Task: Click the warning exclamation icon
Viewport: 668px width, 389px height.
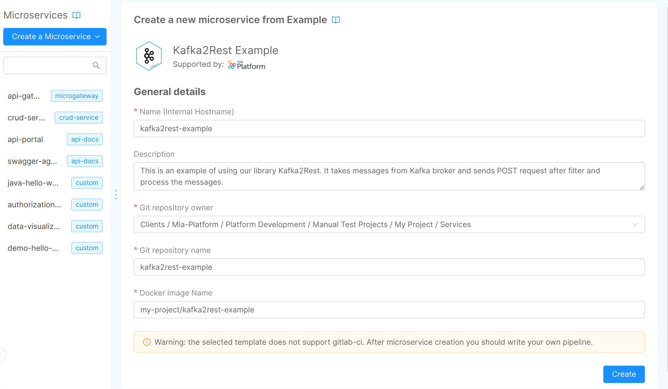Action: [147, 342]
